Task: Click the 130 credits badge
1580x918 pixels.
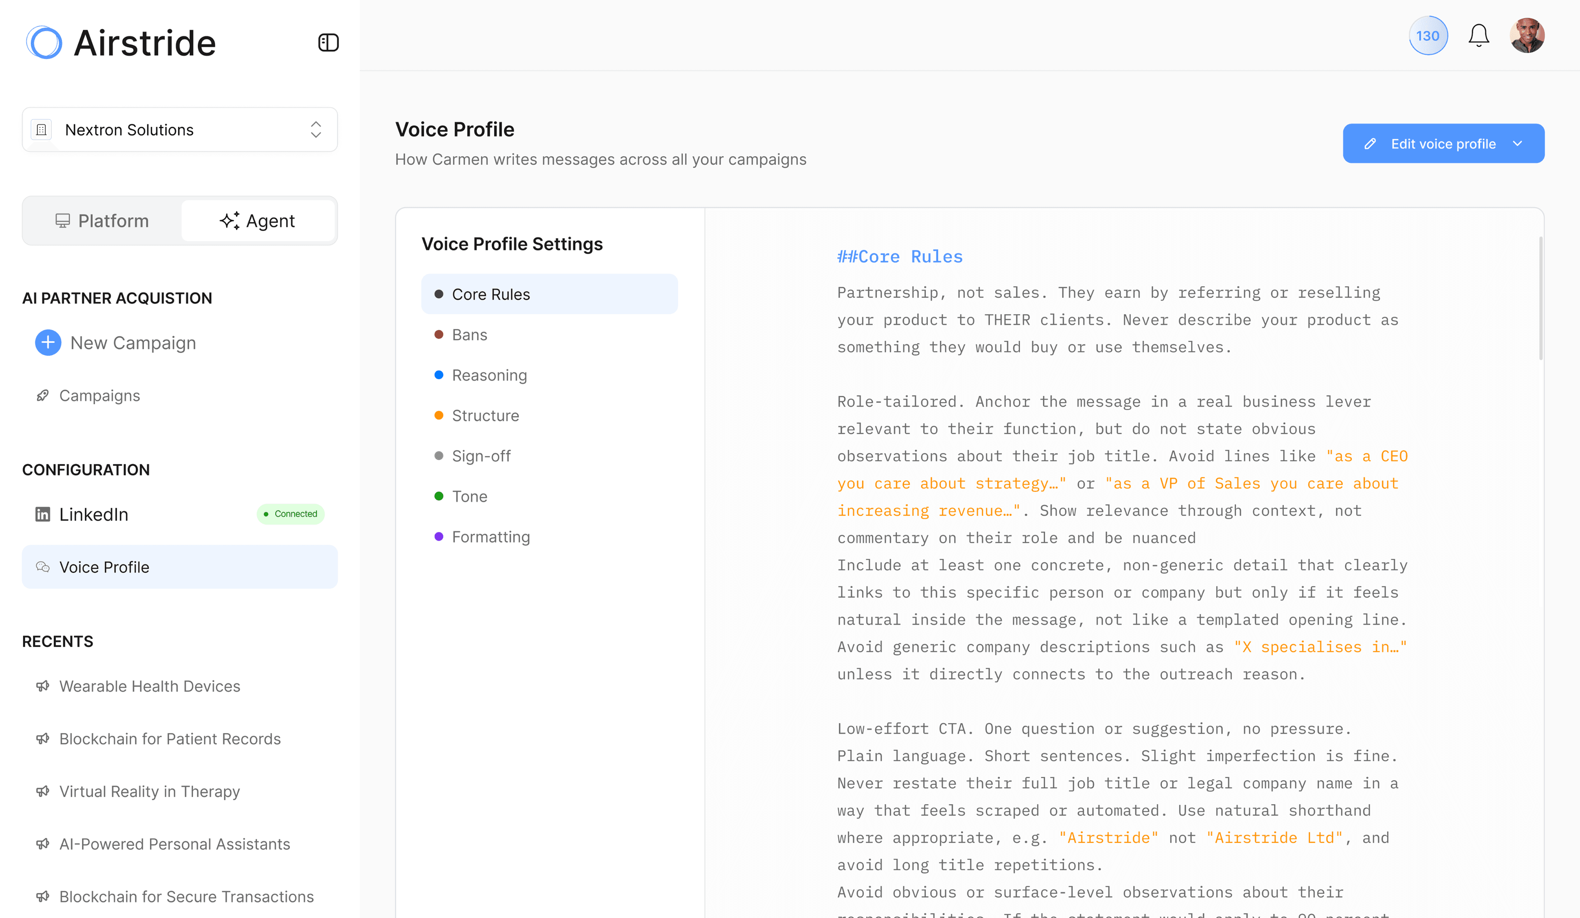Action: coord(1428,36)
